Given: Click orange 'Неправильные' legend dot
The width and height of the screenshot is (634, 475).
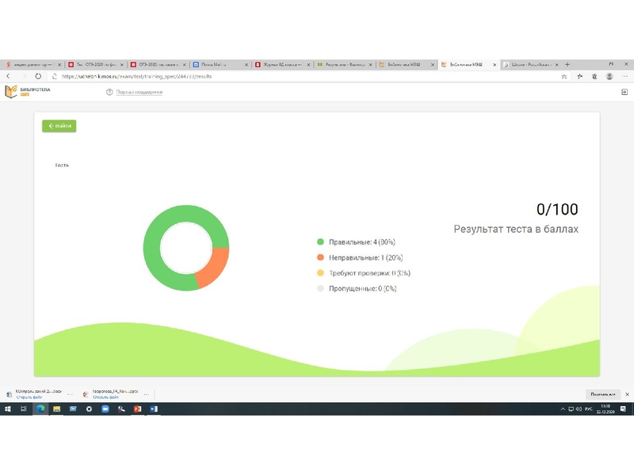Looking at the screenshot, I should [x=320, y=257].
